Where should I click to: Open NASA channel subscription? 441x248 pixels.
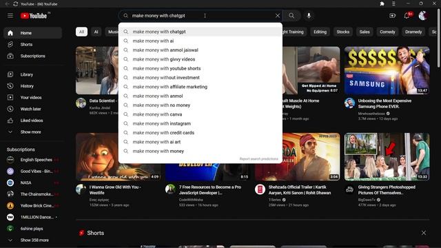click(x=33, y=183)
